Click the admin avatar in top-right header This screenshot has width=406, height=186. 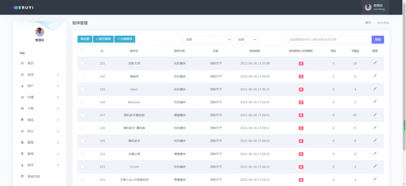(x=368, y=7)
